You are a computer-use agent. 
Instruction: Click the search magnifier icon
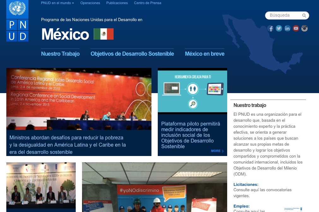[x=304, y=15]
